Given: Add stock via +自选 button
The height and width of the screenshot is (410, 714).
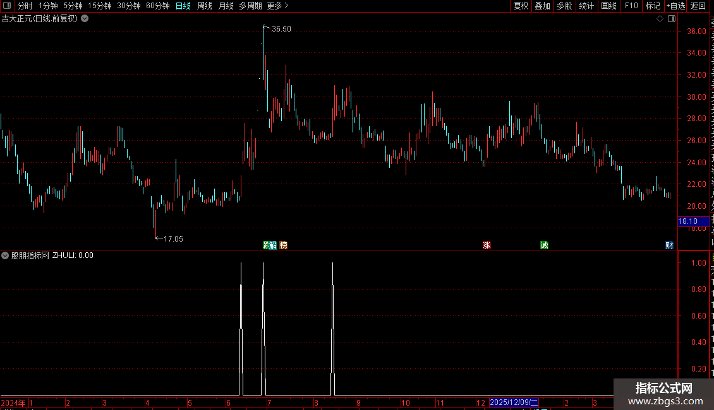Looking at the screenshot, I should [x=675, y=6].
